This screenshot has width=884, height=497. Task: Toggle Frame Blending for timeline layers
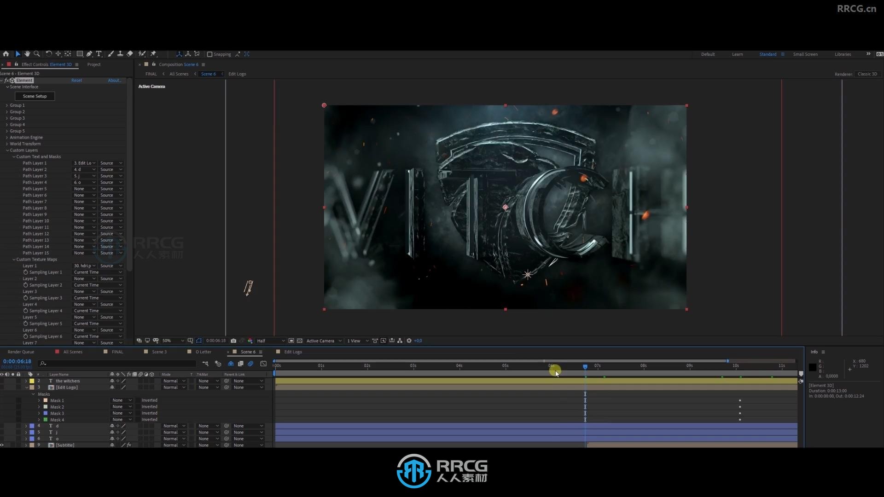click(x=240, y=364)
